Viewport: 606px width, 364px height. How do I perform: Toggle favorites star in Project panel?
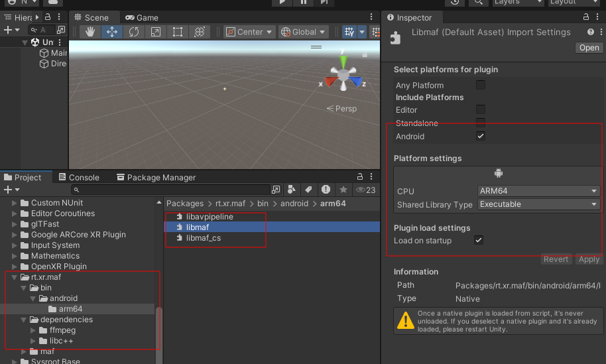click(343, 190)
